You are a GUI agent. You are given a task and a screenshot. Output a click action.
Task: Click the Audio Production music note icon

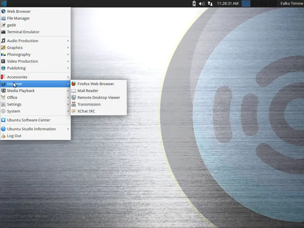pos(3,41)
